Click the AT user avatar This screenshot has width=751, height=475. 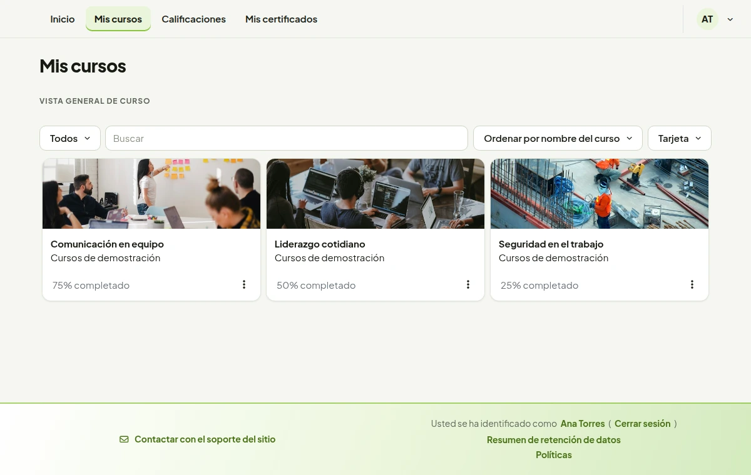tap(707, 19)
